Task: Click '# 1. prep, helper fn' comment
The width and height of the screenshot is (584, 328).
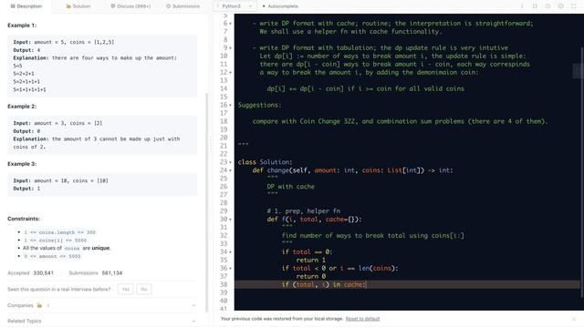Action: tap(304, 211)
